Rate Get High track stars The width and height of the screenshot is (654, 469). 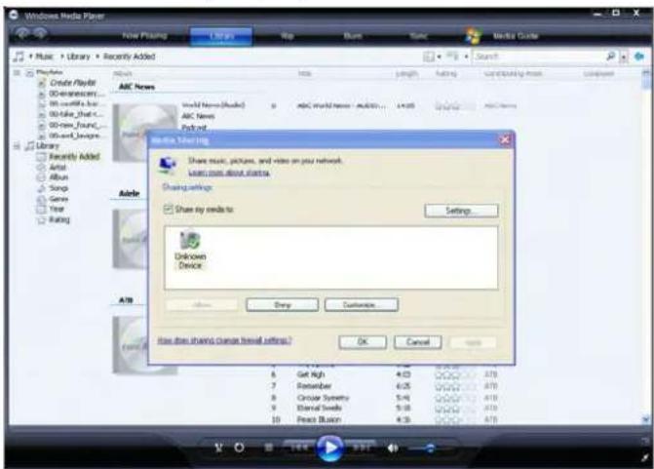(x=454, y=375)
